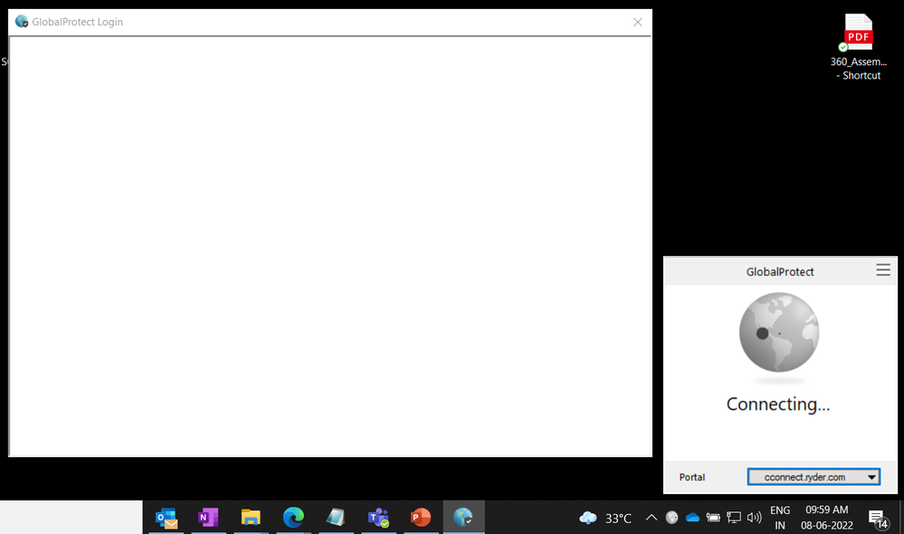Screen dimensions: 904x534
Task: Click the Connecting... status text
Action: click(x=777, y=404)
